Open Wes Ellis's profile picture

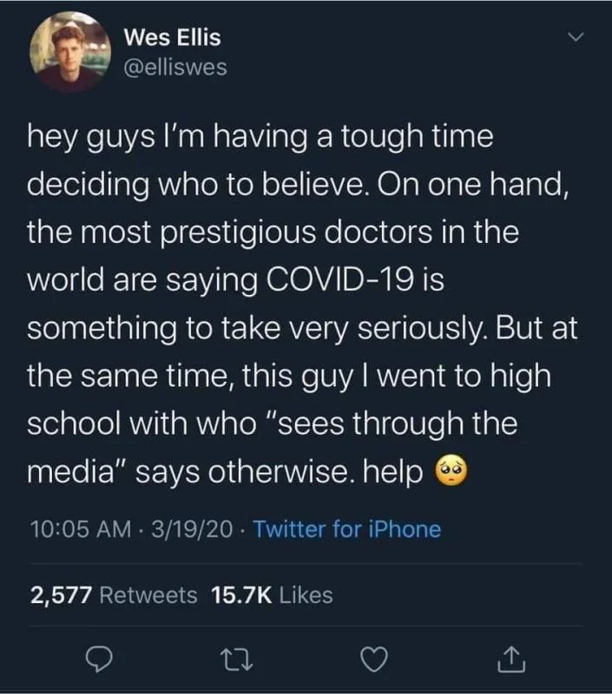click(68, 52)
